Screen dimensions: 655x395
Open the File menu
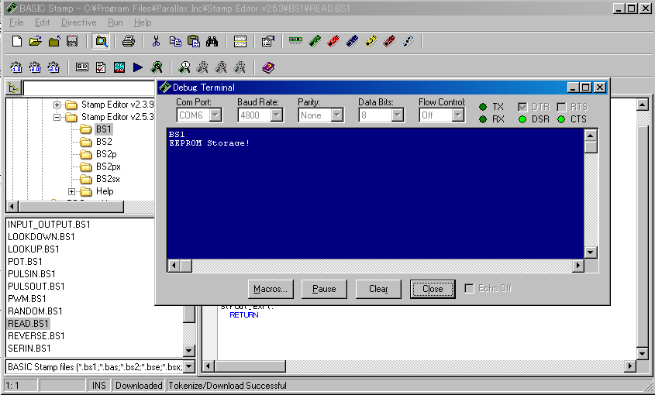point(16,22)
